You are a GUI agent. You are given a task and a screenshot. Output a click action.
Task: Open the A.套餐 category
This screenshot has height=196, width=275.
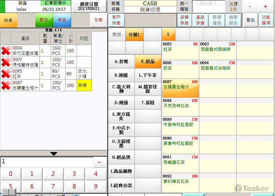(121, 62)
